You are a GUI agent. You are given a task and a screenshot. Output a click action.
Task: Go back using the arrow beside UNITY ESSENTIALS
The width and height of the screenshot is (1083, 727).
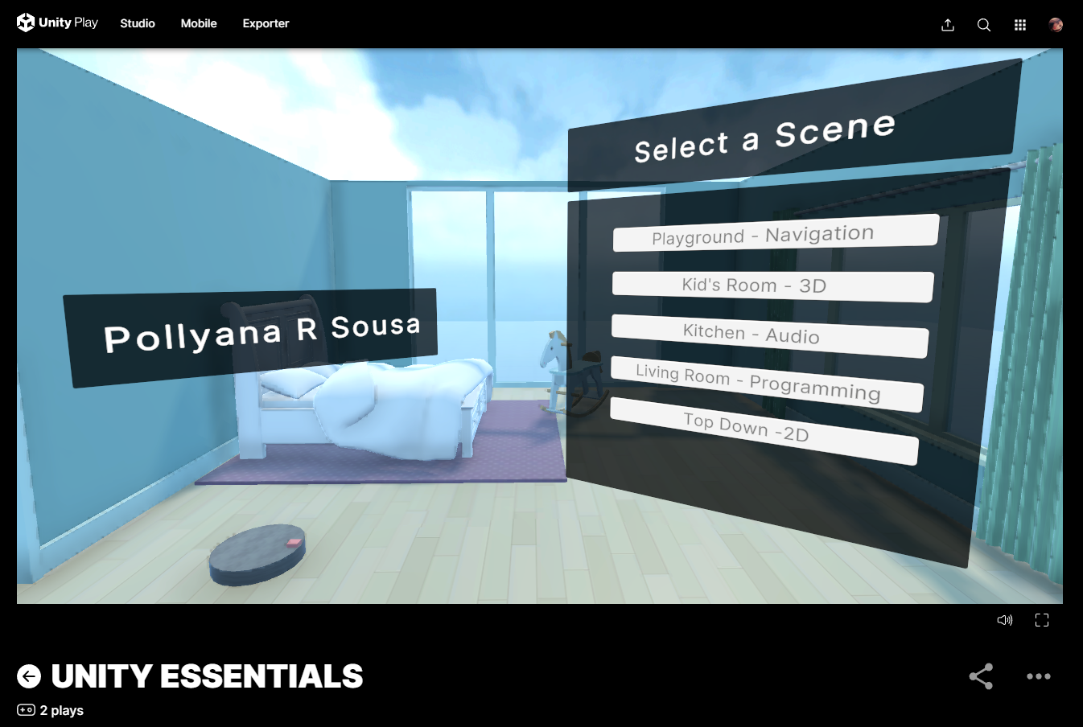tap(29, 676)
